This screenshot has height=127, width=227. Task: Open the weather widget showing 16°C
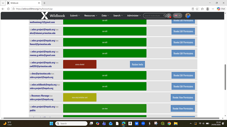click(x=7, y=123)
